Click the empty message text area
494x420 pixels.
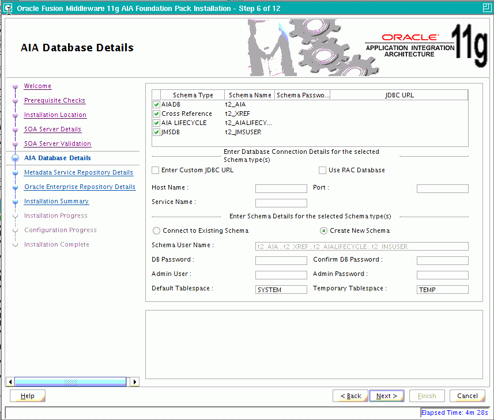pyautogui.click(x=314, y=345)
